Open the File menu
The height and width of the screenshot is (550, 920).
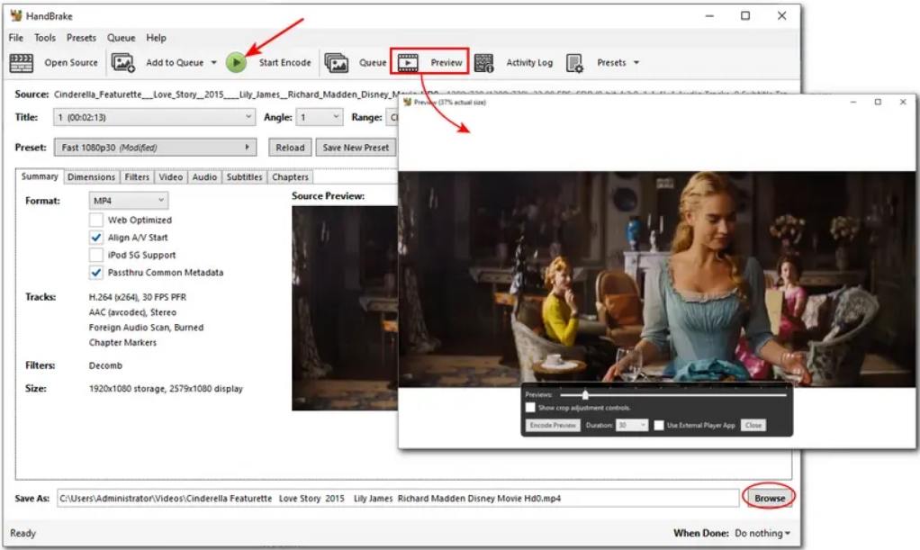tap(16, 38)
